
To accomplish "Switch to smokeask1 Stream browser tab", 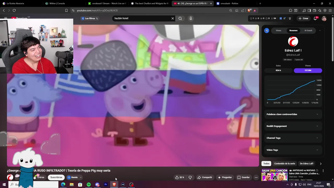I will (107, 3).
